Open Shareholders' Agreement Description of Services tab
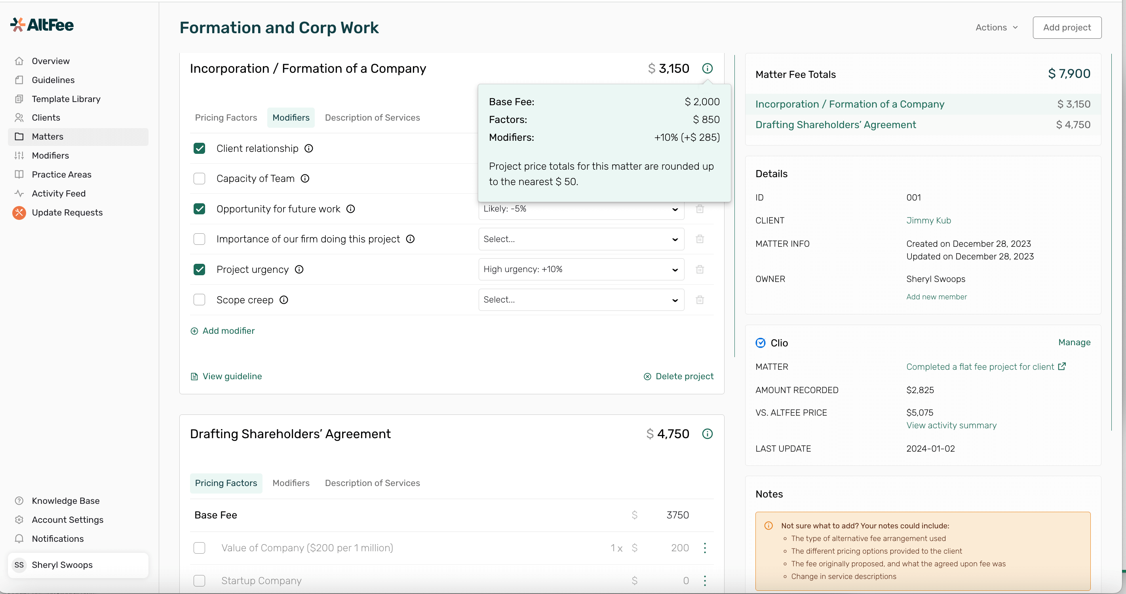 click(373, 483)
